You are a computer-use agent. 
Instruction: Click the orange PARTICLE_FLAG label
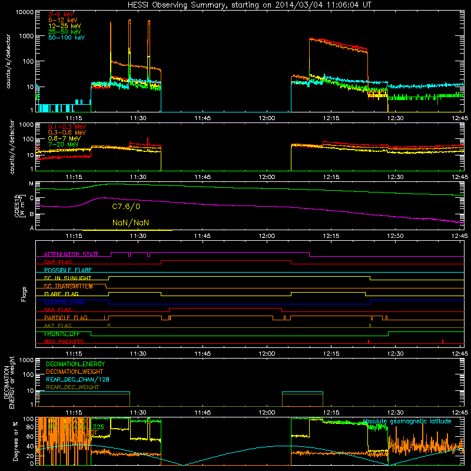pos(66,317)
